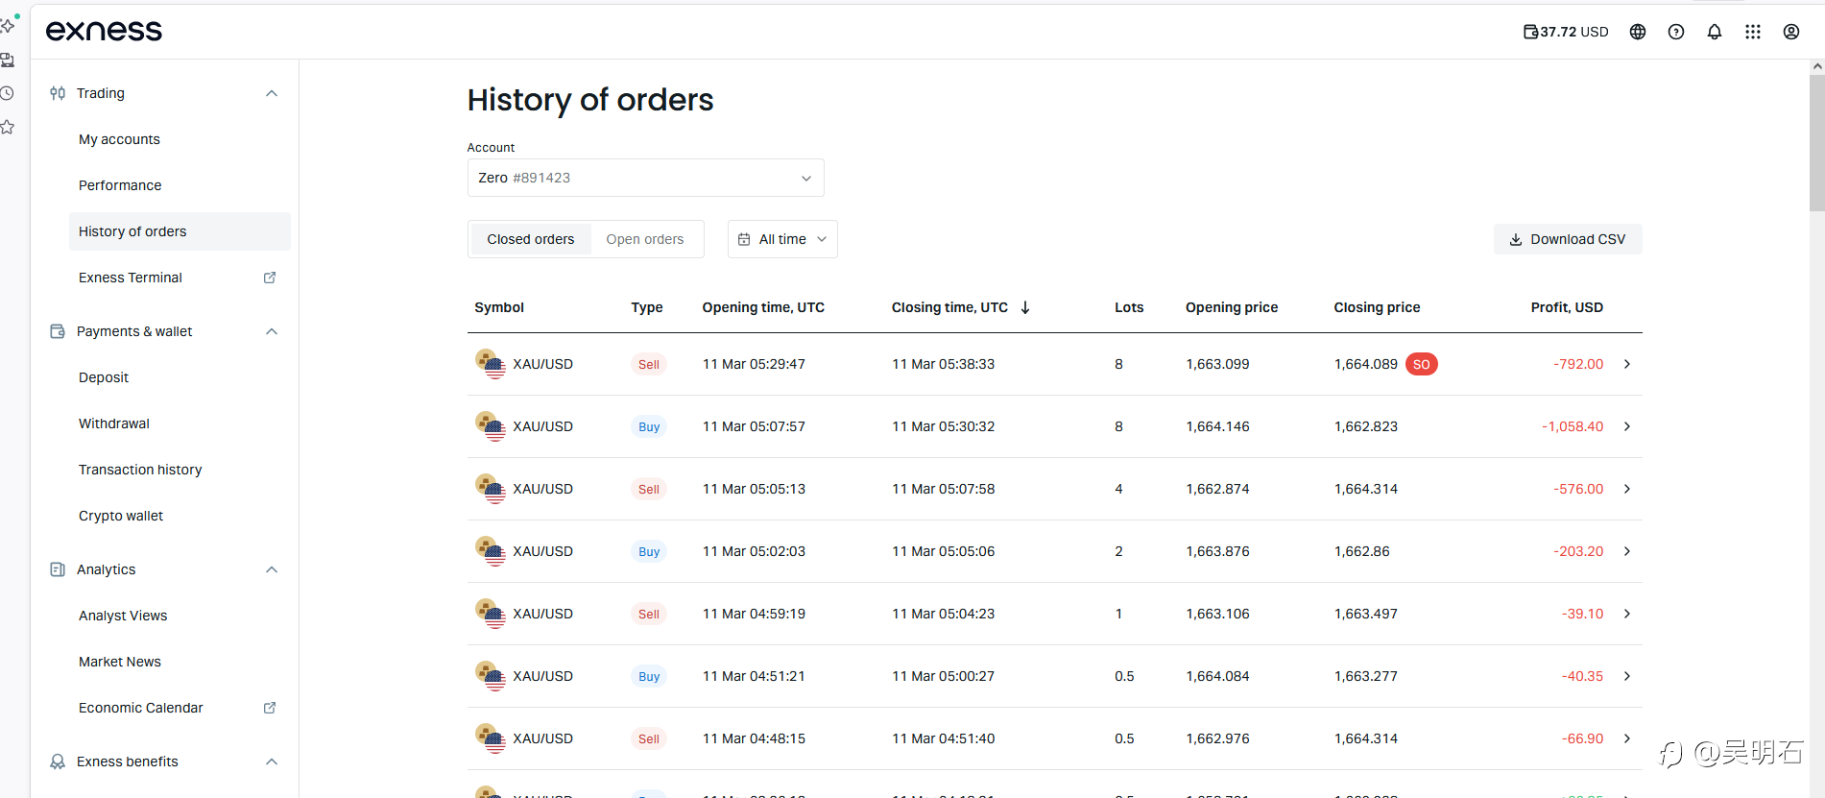Open Transaction history page
The height and width of the screenshot is (798, 1825).
tap(140, 470)
